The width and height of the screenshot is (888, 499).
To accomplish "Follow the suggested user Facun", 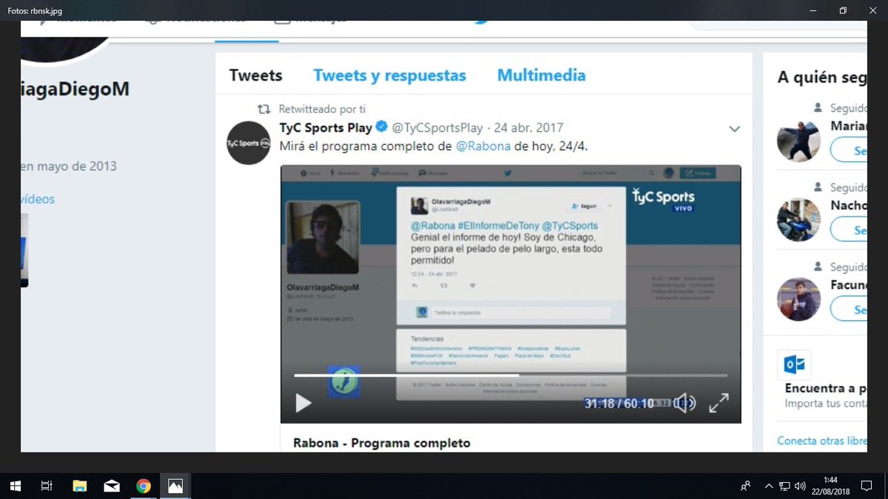I will [x=849, y=310].
